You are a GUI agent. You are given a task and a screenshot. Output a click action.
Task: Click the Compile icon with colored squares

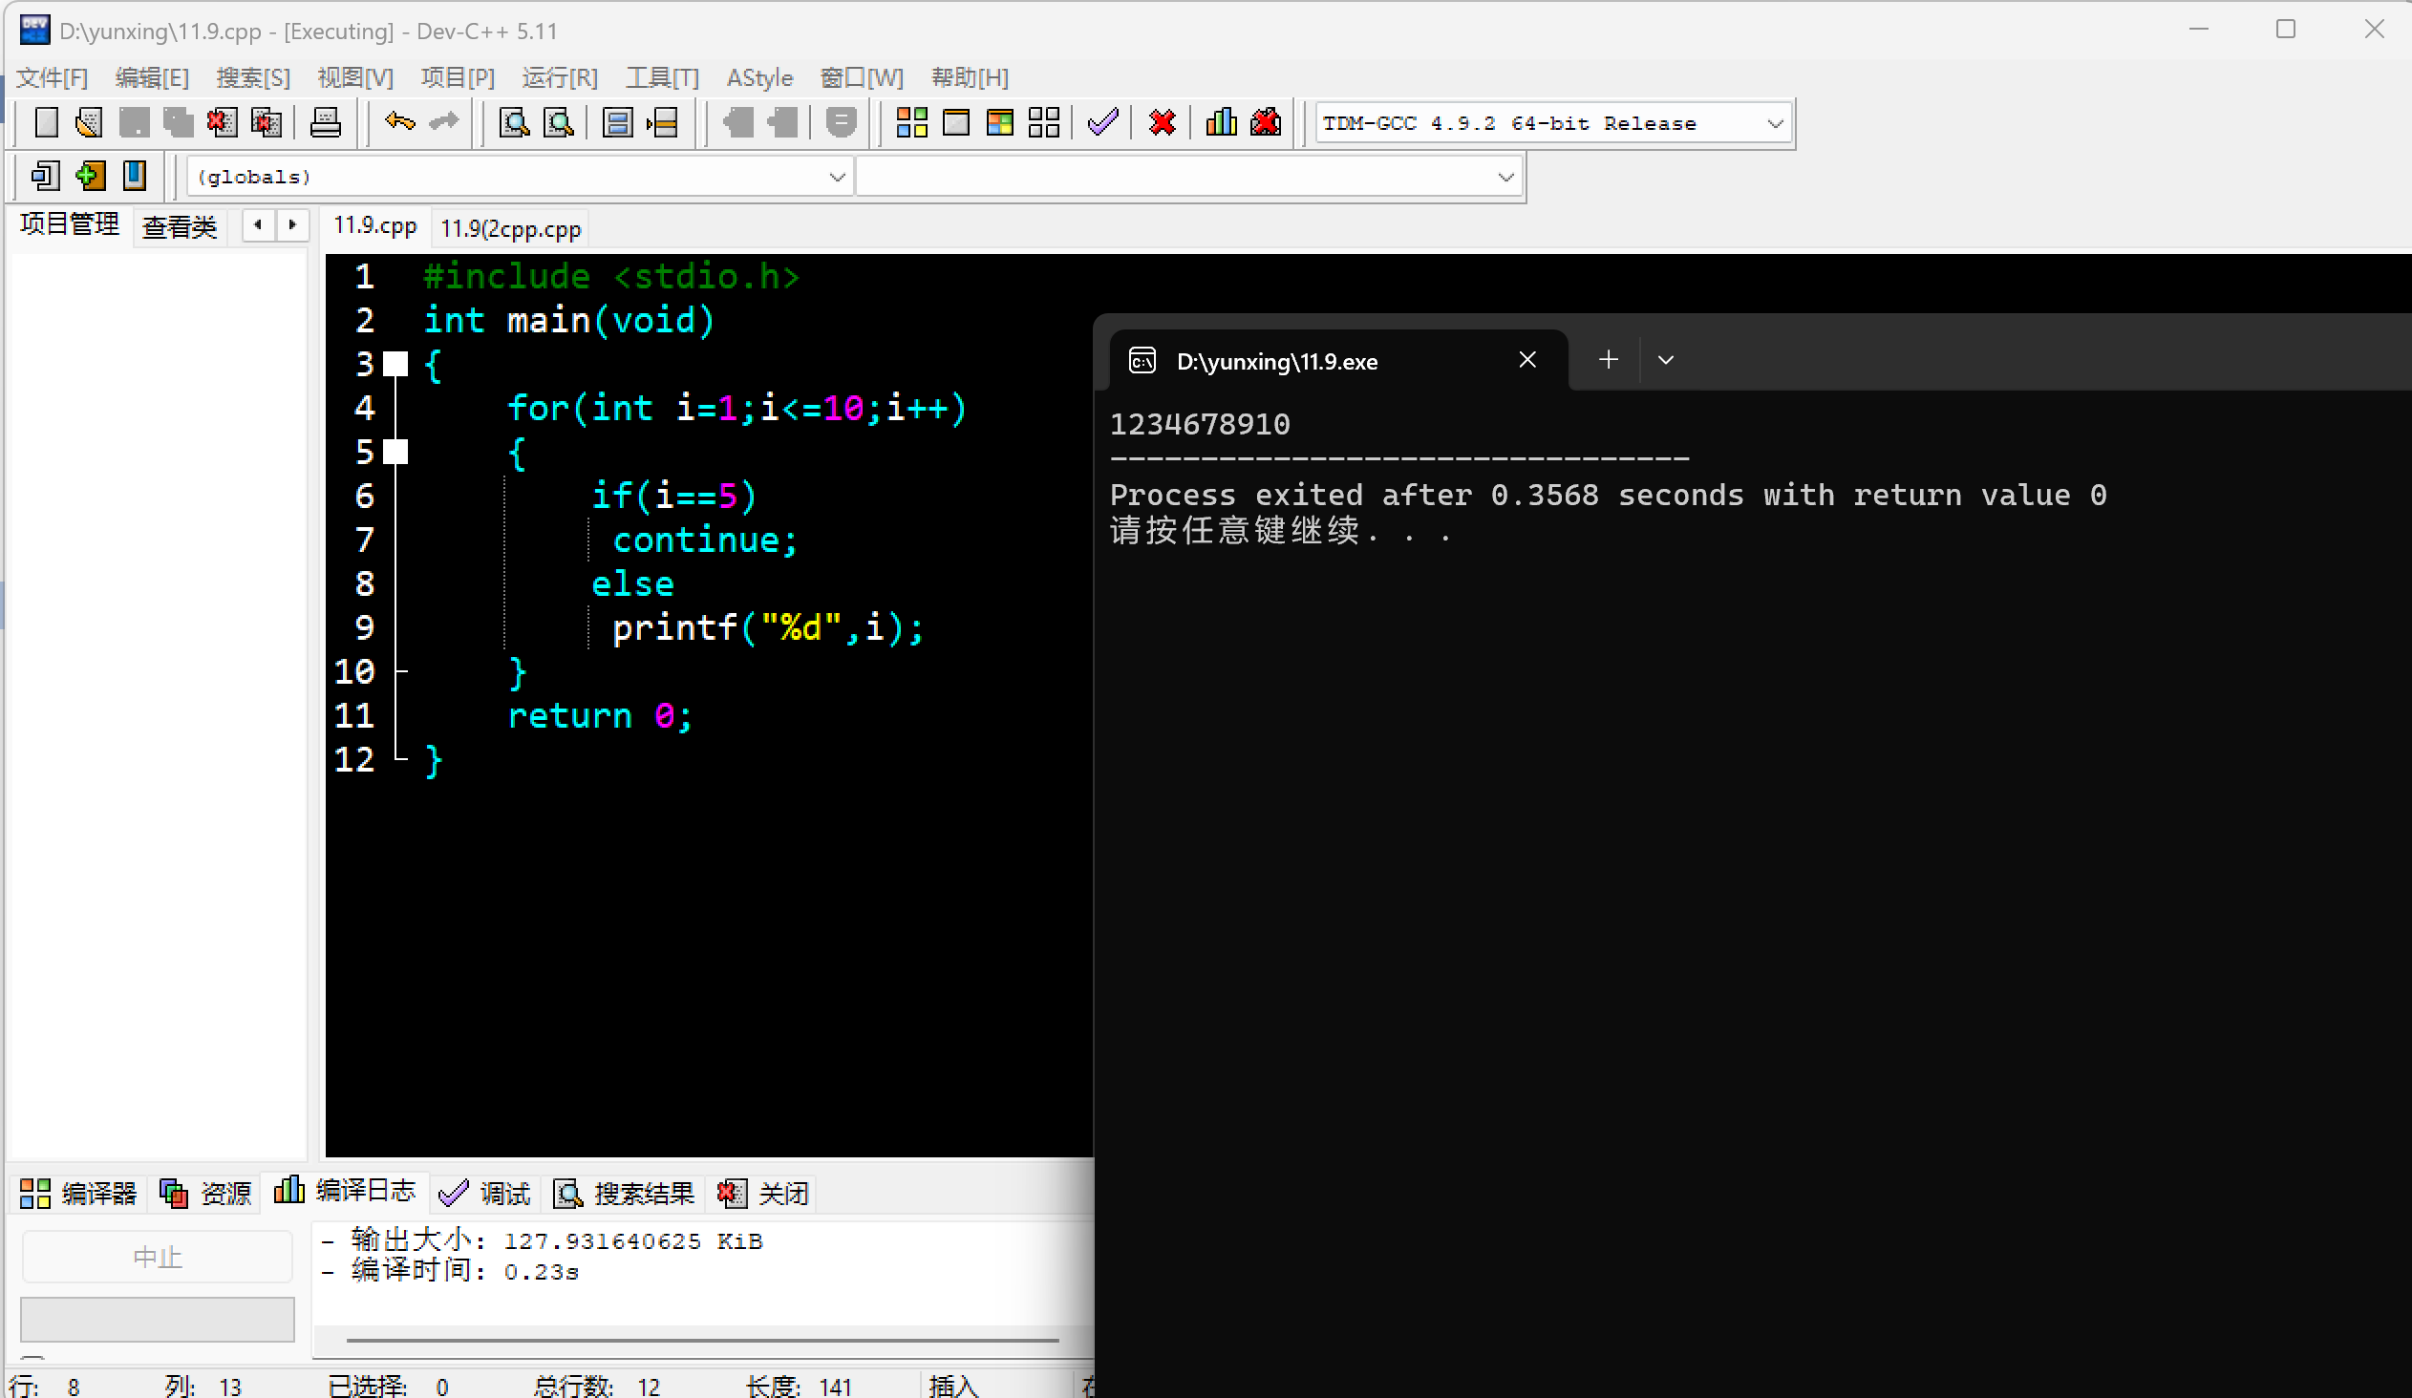point(911,122)
